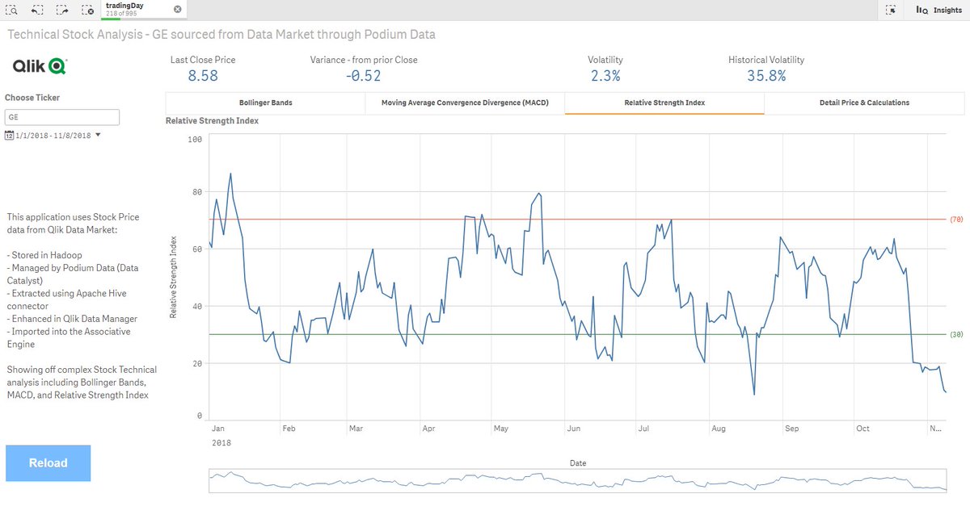The height and width of the screenshot is (519, 970).
Task: Click the 2018 year label under axis
Action: pos(221,443)
